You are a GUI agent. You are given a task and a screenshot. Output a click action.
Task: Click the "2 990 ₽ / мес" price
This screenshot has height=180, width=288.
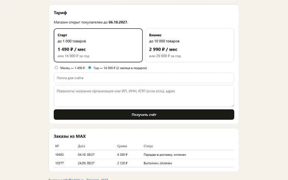pyautogui.click(x=163, y=49)
